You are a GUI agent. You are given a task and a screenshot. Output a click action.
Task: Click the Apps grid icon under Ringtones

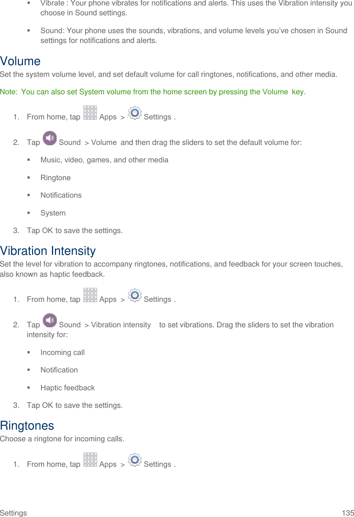[90, 460]
